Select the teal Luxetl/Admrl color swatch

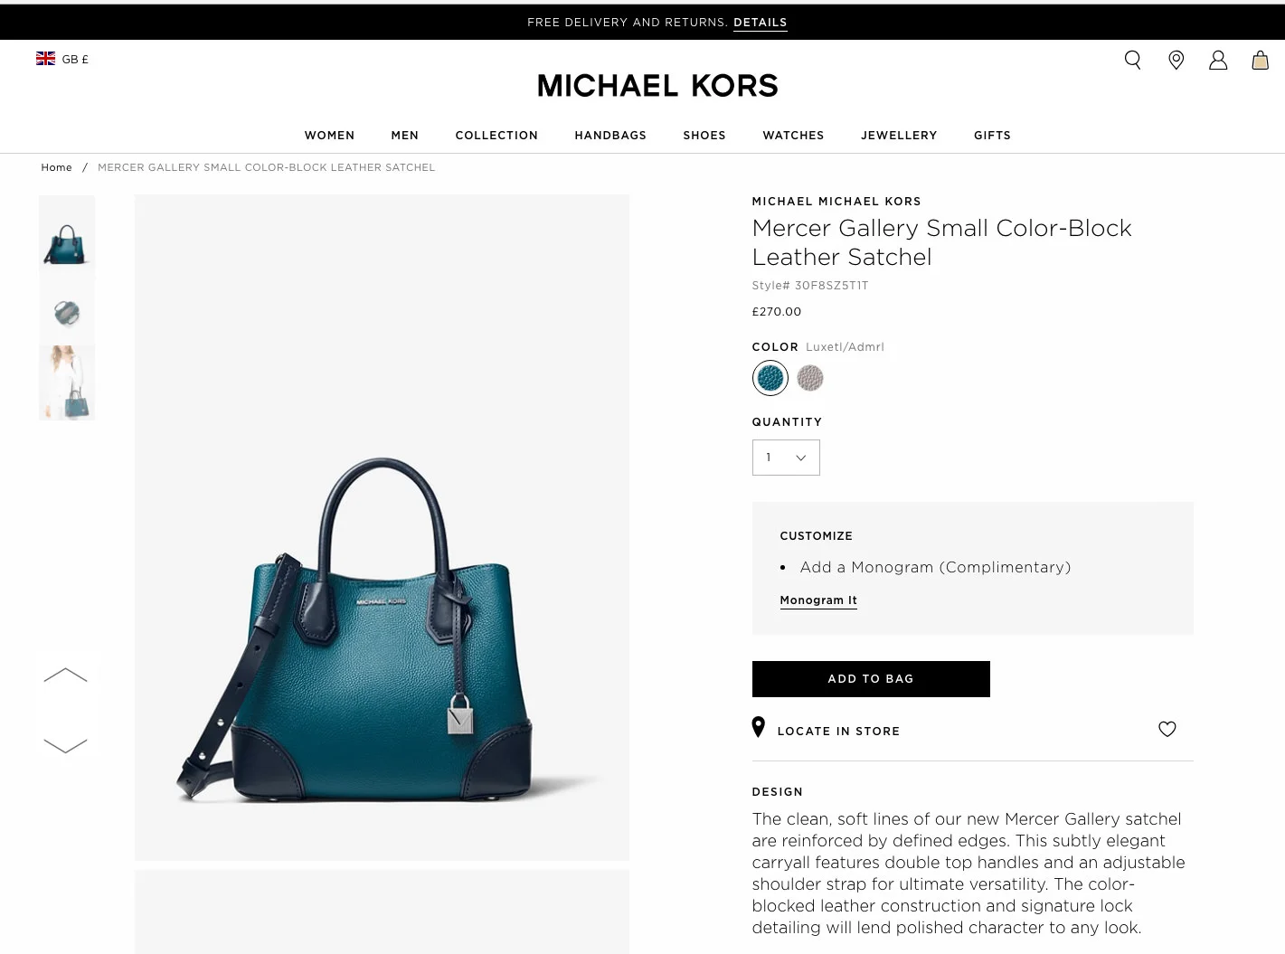coord(770,378)
